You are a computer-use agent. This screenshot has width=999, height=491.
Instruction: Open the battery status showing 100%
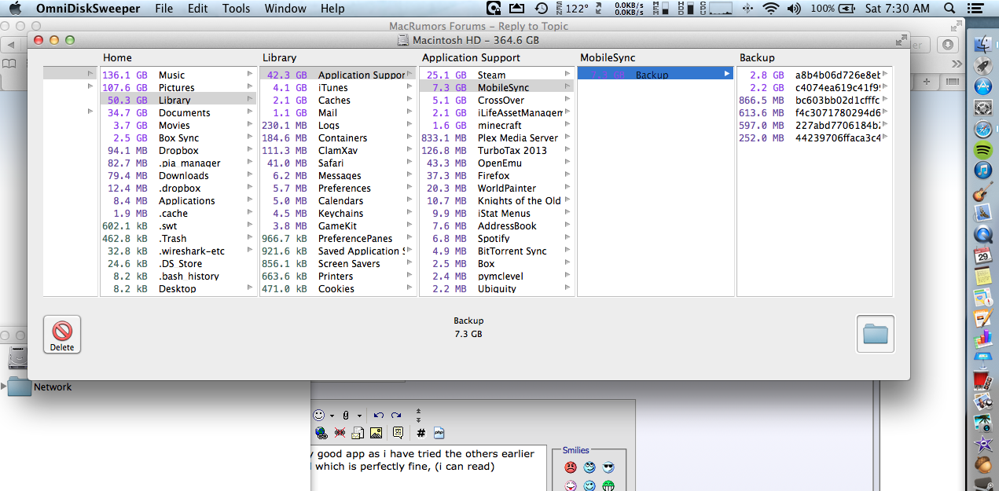pos(833,9)
